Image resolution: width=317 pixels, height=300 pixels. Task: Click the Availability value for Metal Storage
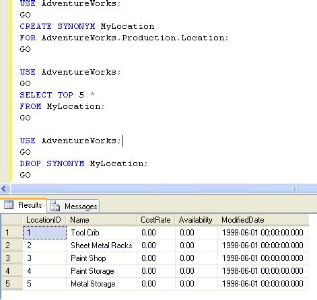(197, 284)
